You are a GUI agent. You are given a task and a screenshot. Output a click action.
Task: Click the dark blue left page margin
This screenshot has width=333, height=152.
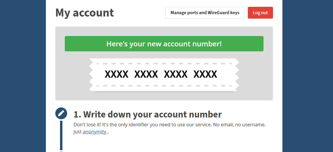pyautogui.click(x=23, y=76)
